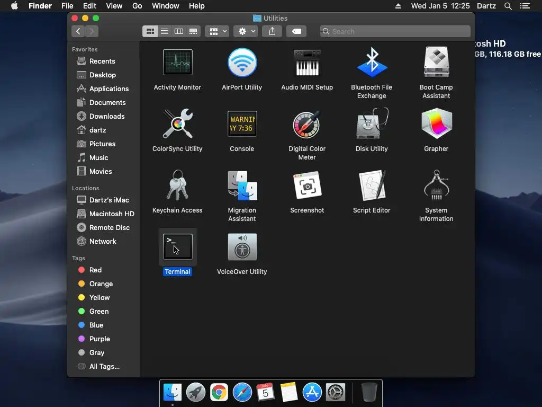542x407 pixels.
Task: Select the Grapher app icon
Action: coord(436,123)
